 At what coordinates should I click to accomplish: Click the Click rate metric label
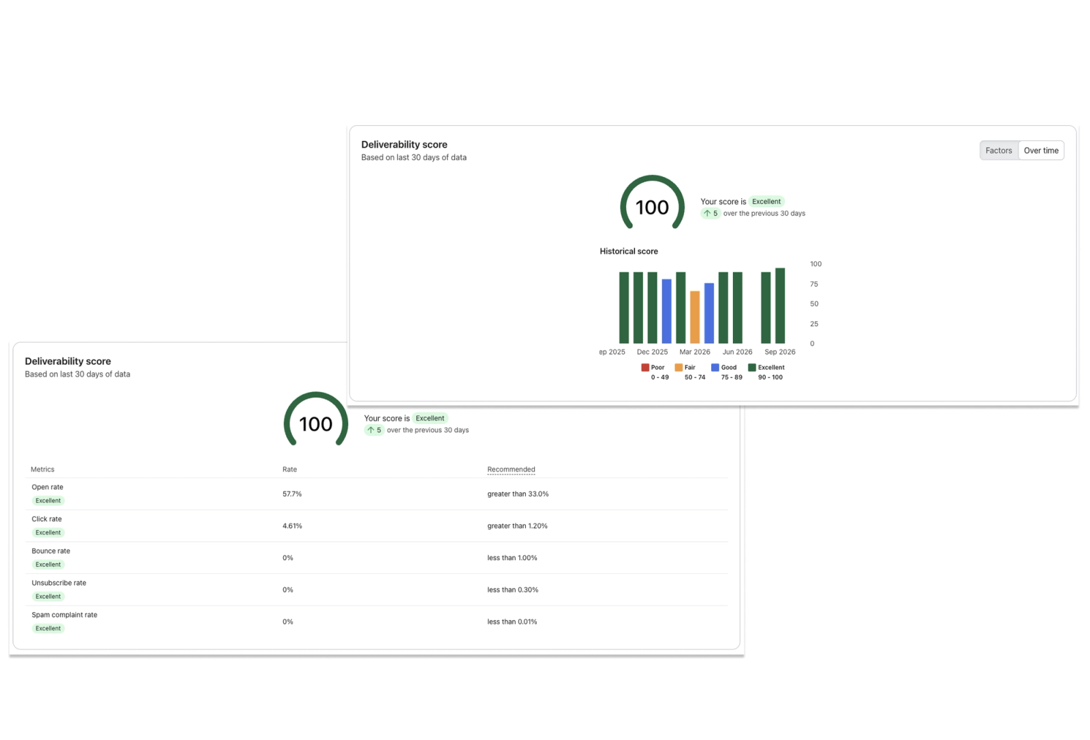pos(46,519)
